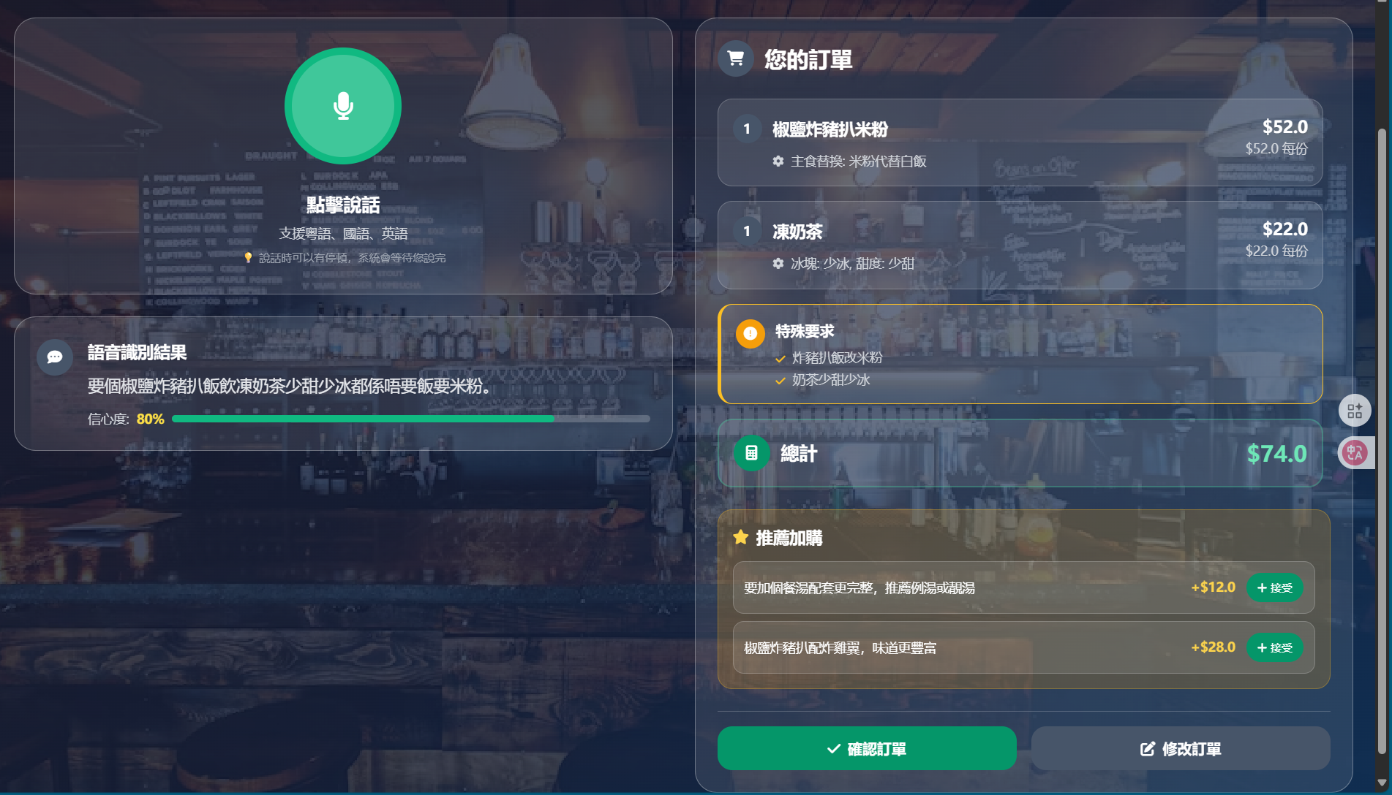Tap the green microphone button to speak
Viewport: 1392px width, 795px height.
click(x=343, y=106)
